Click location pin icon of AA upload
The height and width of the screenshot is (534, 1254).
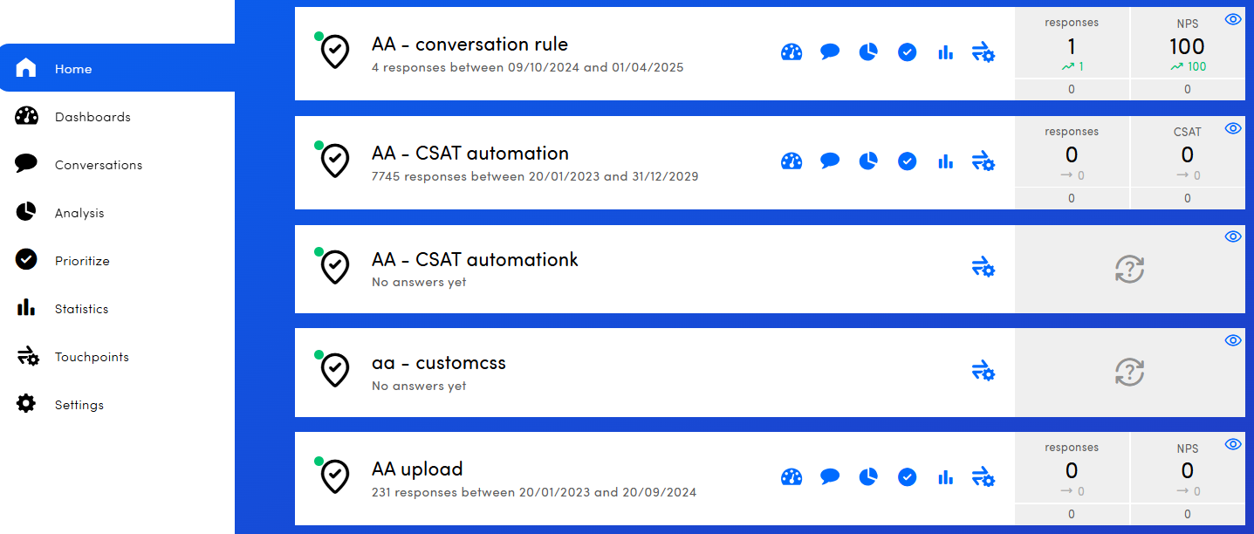(335, 476)
